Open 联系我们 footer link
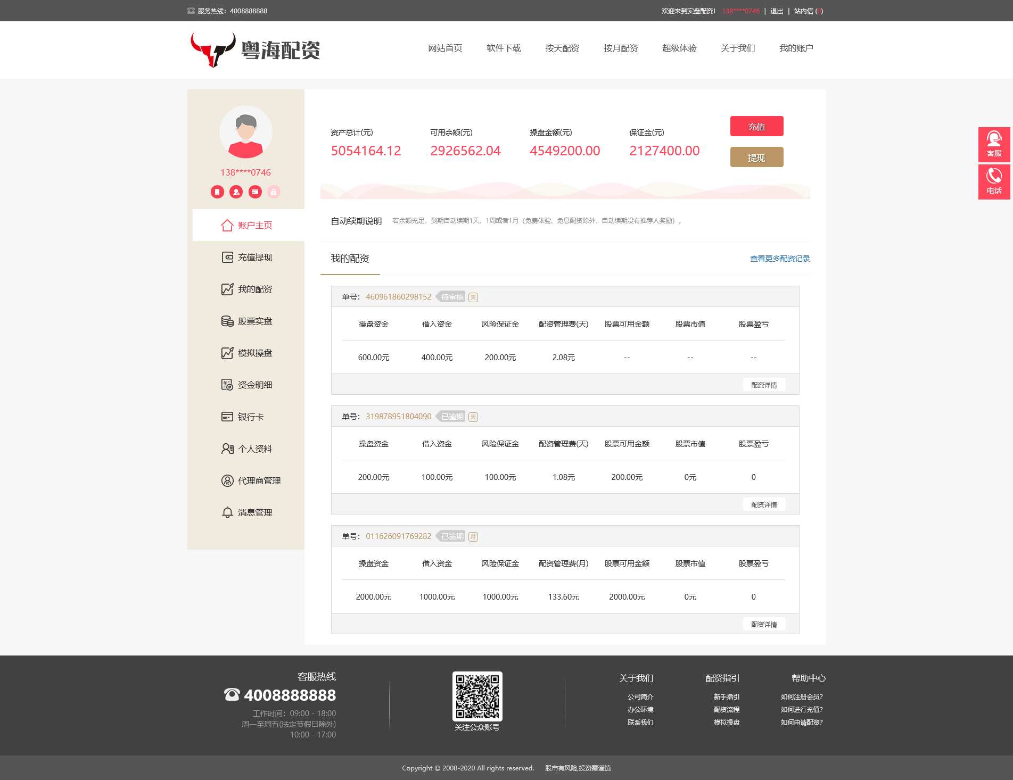This screenshot has width=1013, height=780. (x=640, y=722)
